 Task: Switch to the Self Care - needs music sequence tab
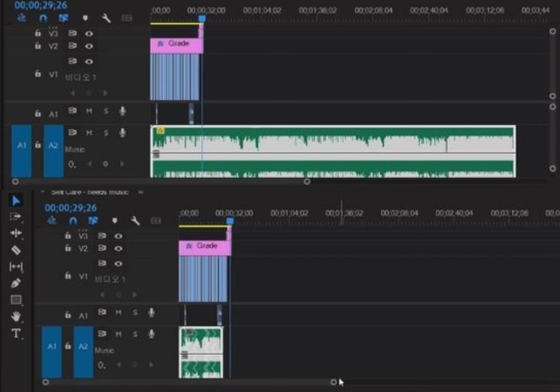[x=90, y=192]
